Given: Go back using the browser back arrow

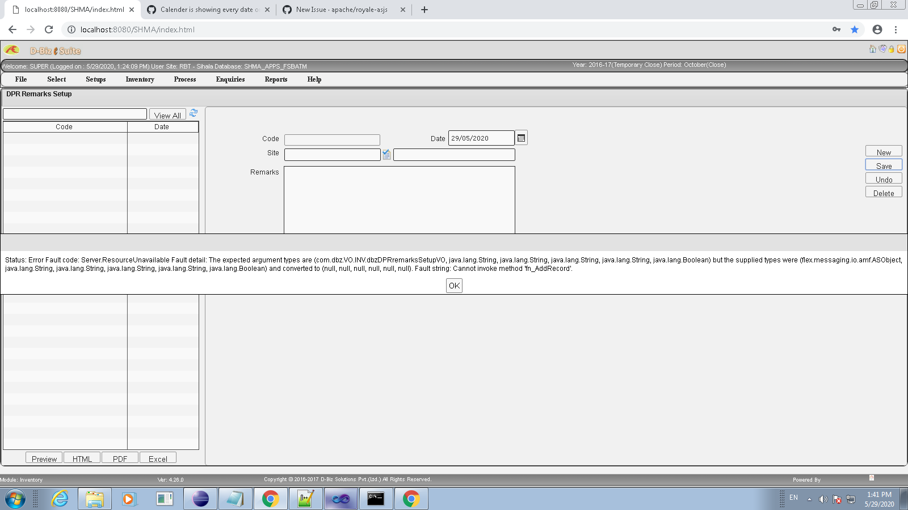Looking at the screenshot, I should 12,29.
